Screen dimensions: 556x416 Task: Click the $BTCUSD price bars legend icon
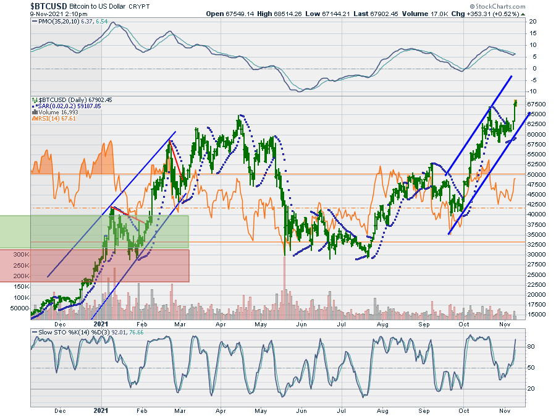[33, 100]
